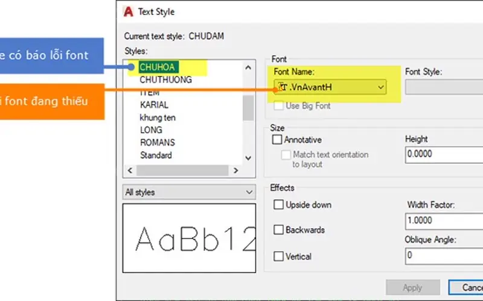
Task: Select the khung ten style
Action: [158, 117]
